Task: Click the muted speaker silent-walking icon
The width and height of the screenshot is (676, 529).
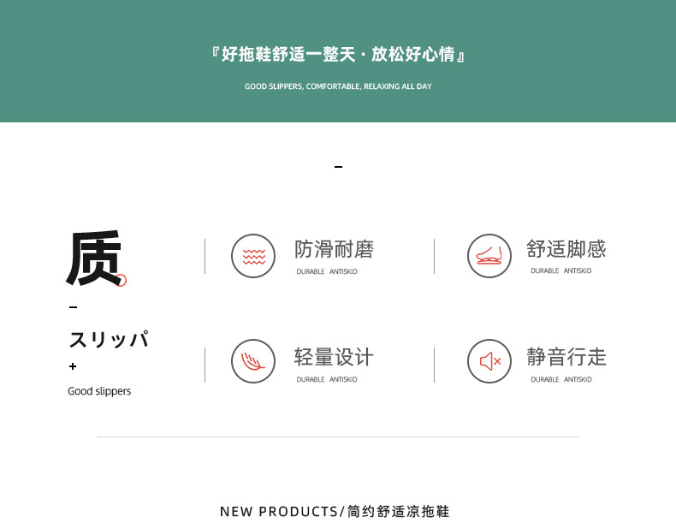Action: tap(489, 361)
